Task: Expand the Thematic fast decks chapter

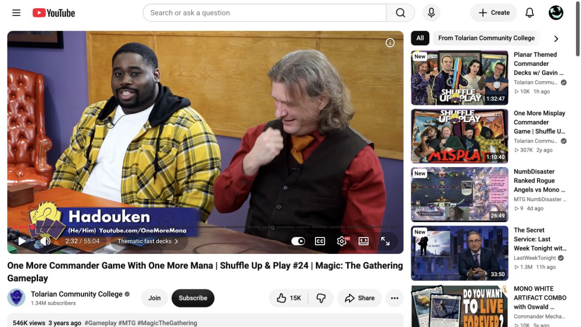Action: 148,241
